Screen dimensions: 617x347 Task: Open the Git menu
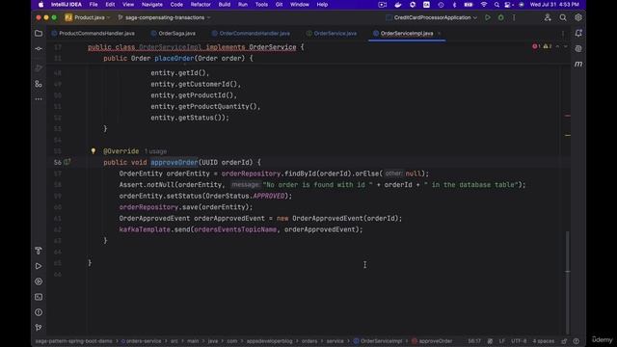pyautogui.click(x=279, y=5)
